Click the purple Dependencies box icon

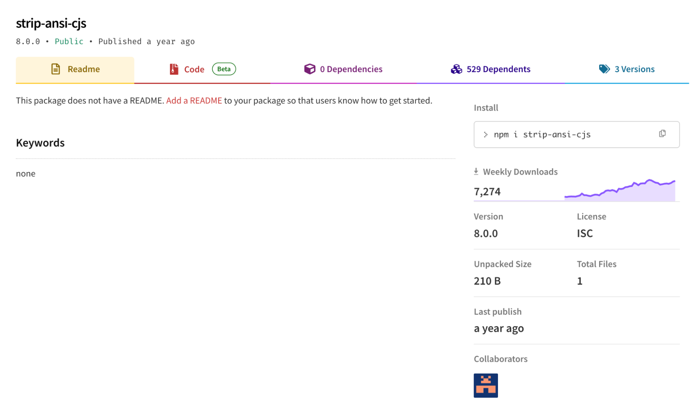pyautogui.click(x=309, y=69)
